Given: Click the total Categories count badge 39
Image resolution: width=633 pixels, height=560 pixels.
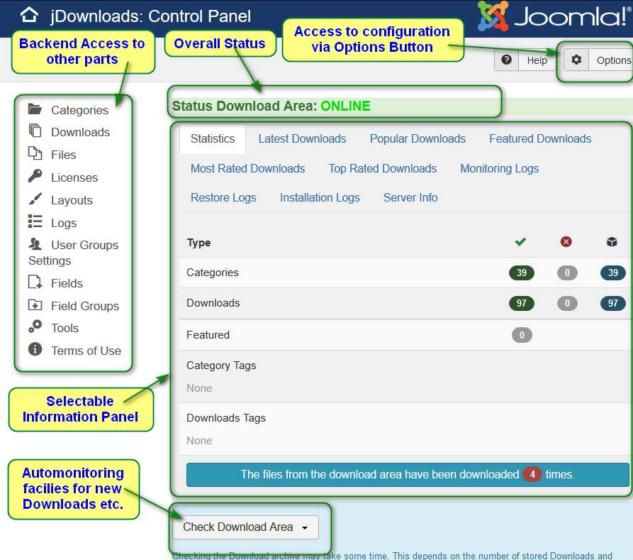Looking at the screenshot, I should (613, 273).
